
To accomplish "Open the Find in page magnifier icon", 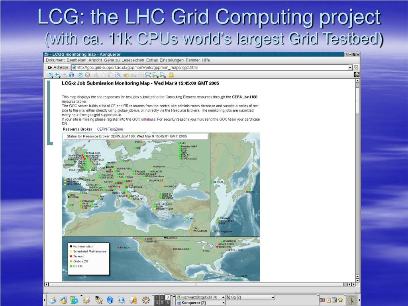I will (x=148, y=75).
